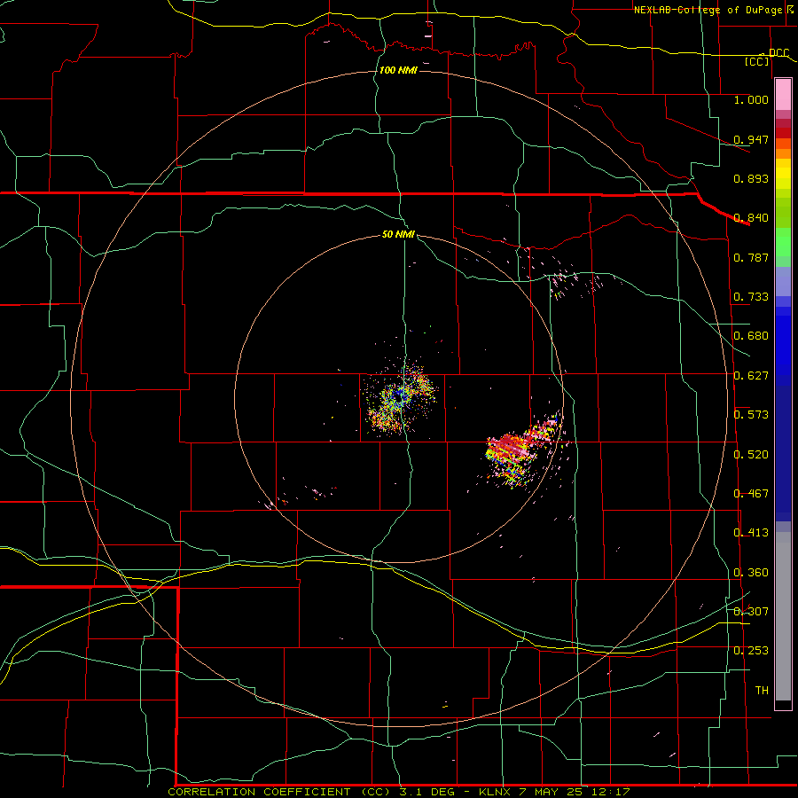Click the "1.000" legend value

[x=751, y=99]
